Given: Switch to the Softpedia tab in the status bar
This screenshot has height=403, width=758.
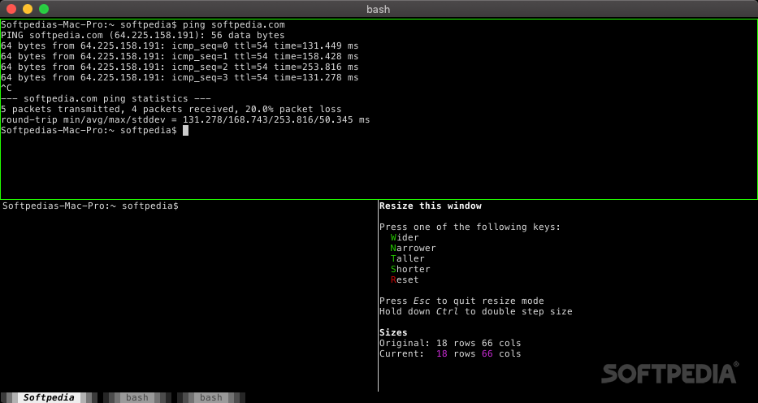Looking at the screenshot, I should 49,397.
